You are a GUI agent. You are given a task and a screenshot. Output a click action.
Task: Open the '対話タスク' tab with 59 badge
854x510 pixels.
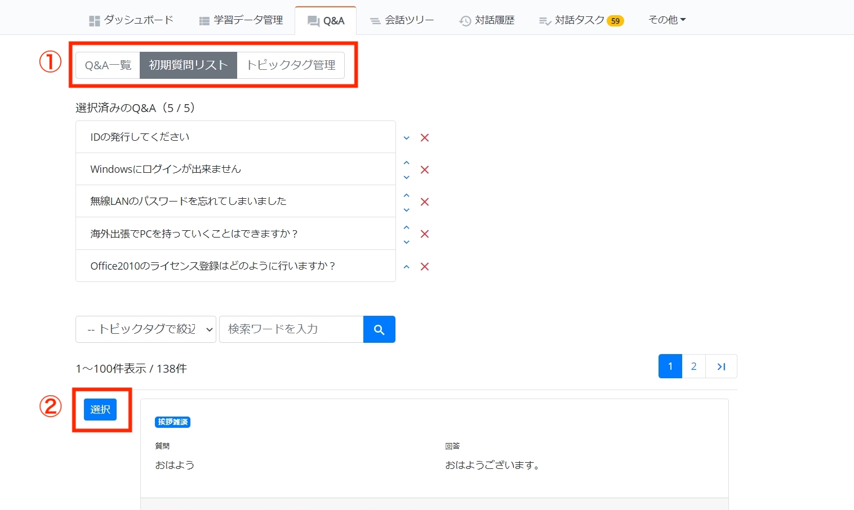[x=581, y=20]
